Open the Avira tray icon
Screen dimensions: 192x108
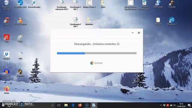168,105
